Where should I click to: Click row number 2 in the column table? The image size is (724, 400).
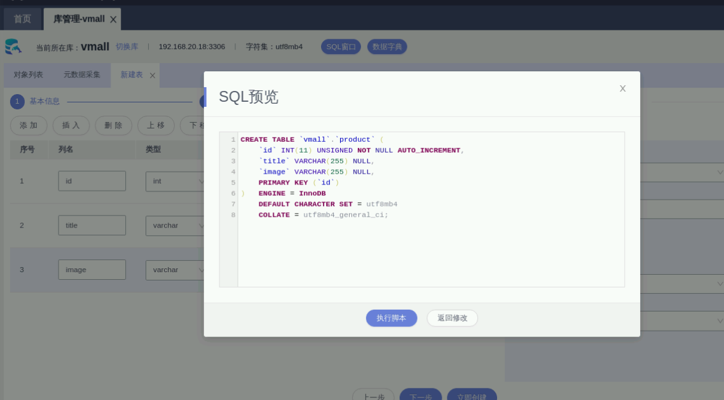point(22,225)
